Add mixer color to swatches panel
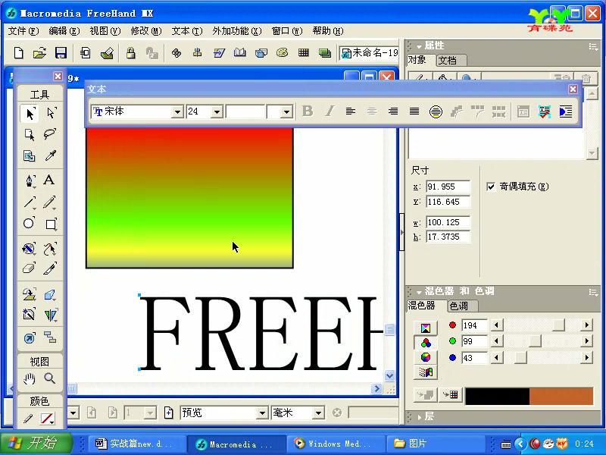Image resolution: width=606 pixels, height=455 pixels. [x=450, y=394]
